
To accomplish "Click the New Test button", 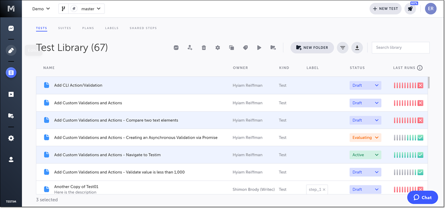I will tap(385, 9).
